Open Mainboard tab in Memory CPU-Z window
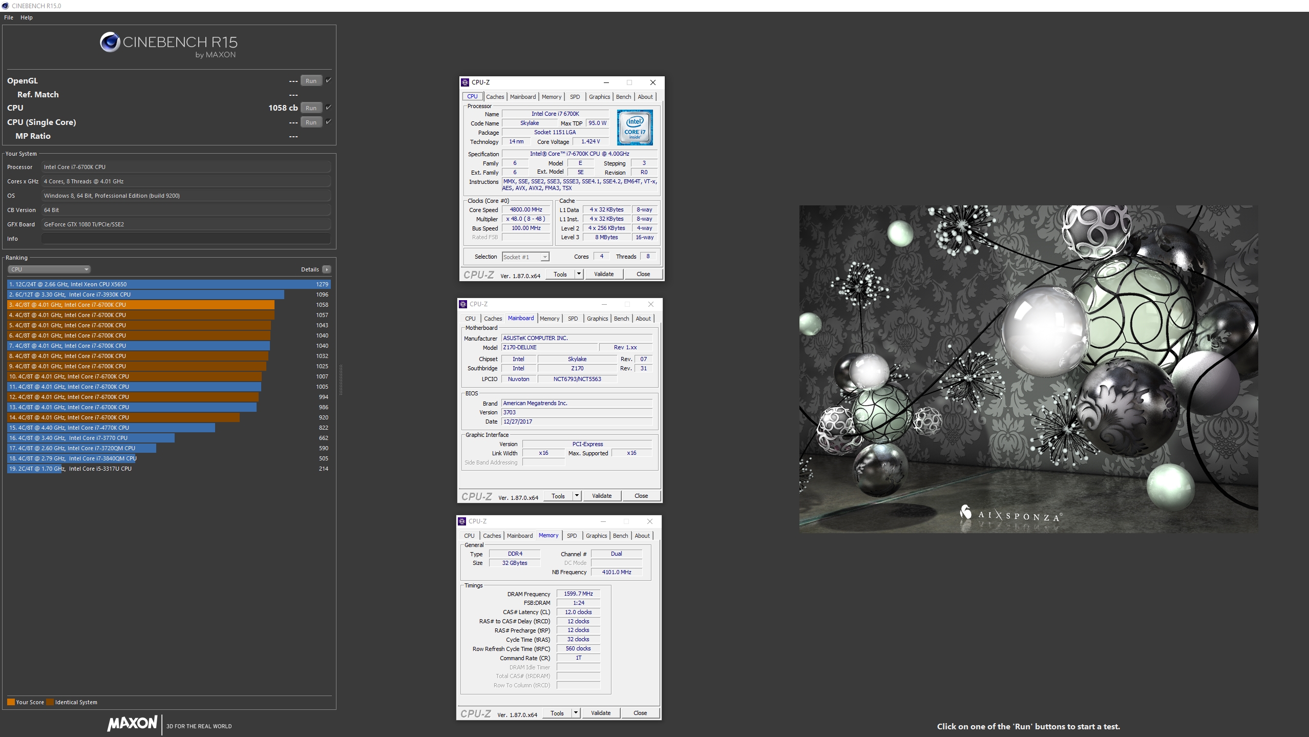 [520, 536]
